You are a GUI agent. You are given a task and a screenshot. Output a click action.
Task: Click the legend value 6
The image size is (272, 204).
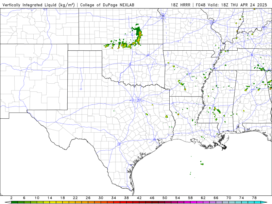tap(24, 198)
